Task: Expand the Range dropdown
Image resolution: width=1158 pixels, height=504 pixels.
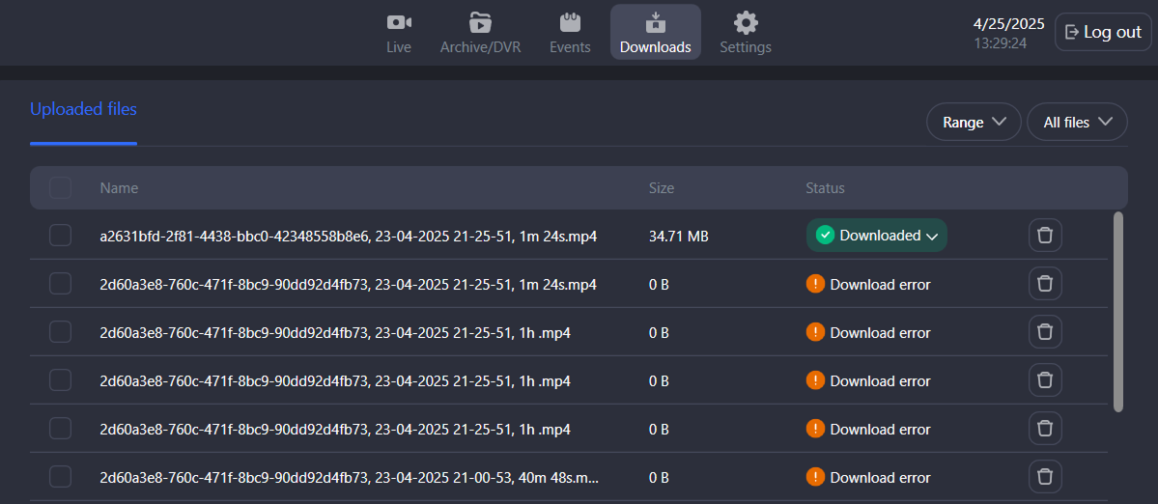Action: [x=974, y=123]
